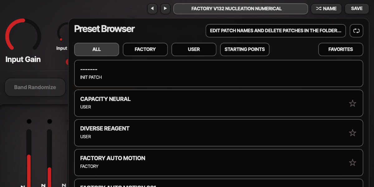Toggle the dot above the leftmost band fader
The width and height of the screenshot is (374, 187).
click(29, 121)
